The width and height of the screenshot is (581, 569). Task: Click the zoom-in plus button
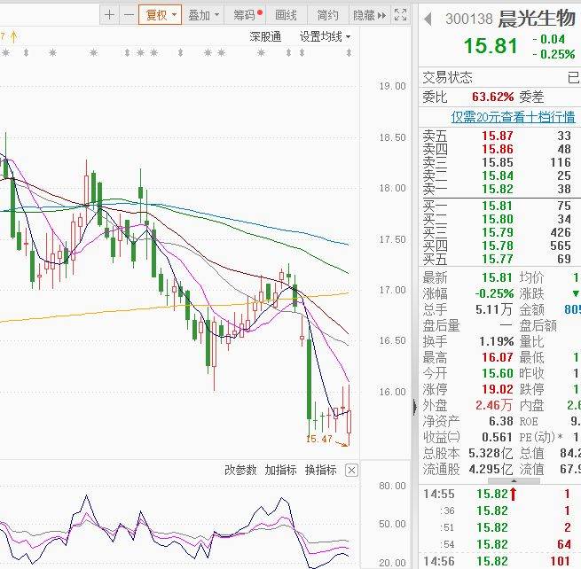pyautogui.click(x=109, y=15)
